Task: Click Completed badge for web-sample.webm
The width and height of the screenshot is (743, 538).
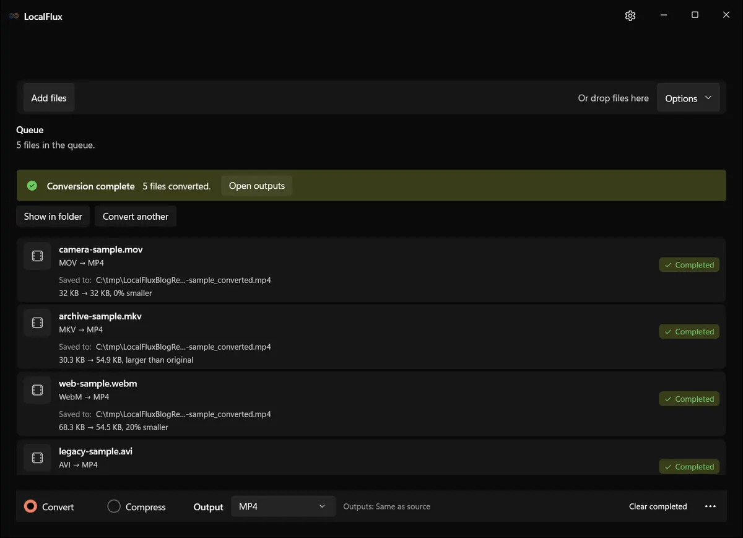Action: tap(689, 399)
